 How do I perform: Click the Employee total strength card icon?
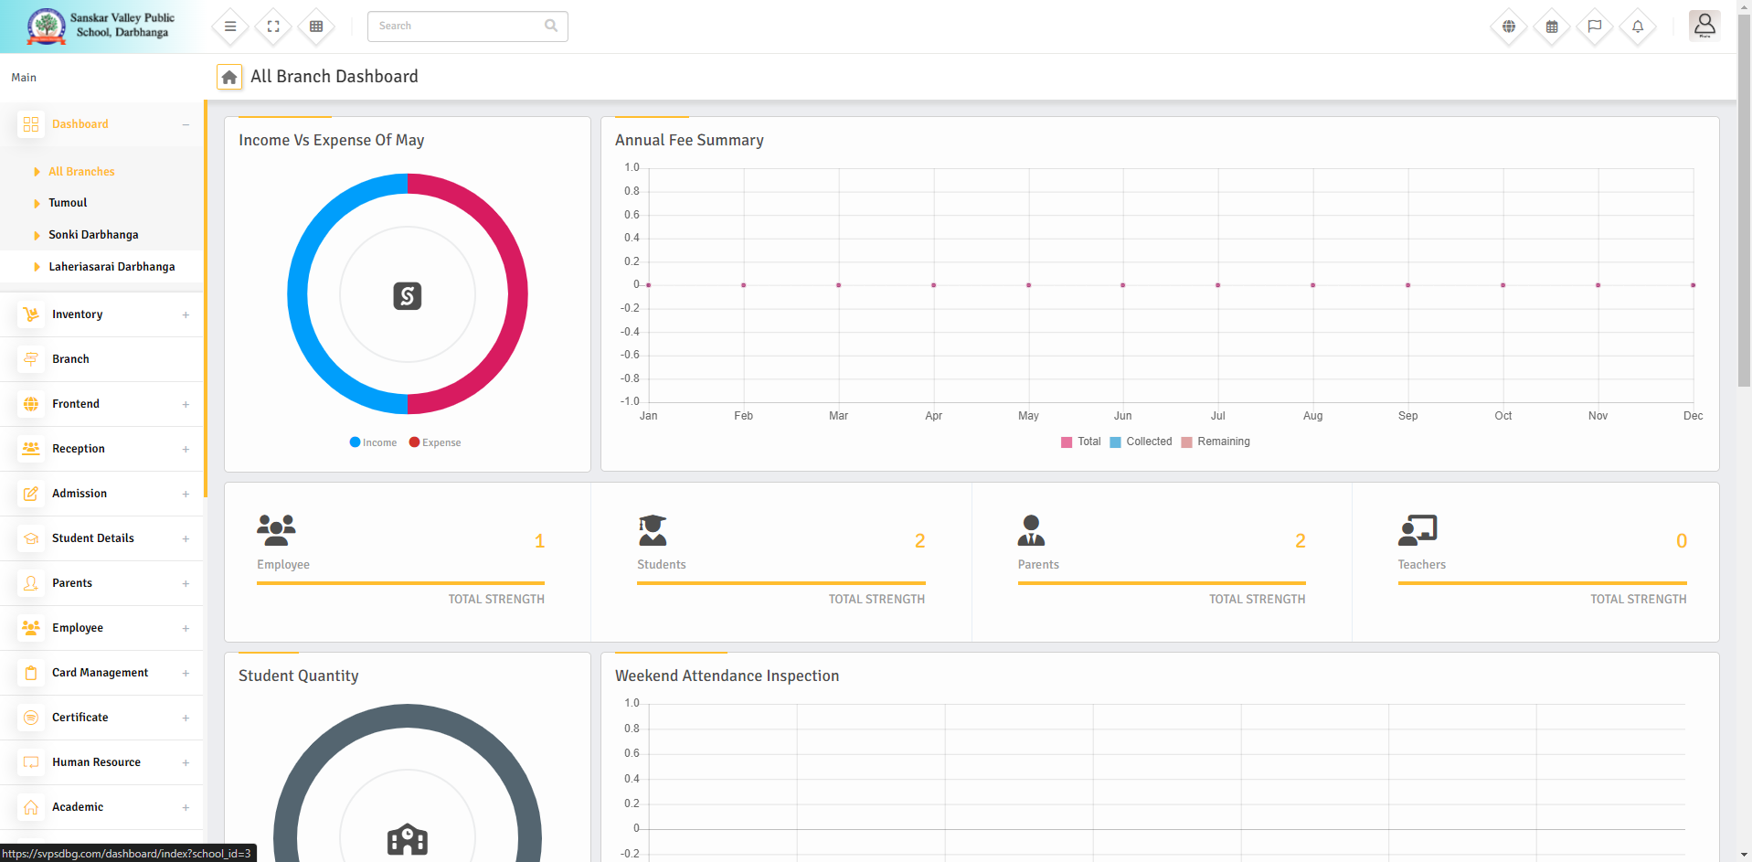pyautogui.click(x=276, y=529)
